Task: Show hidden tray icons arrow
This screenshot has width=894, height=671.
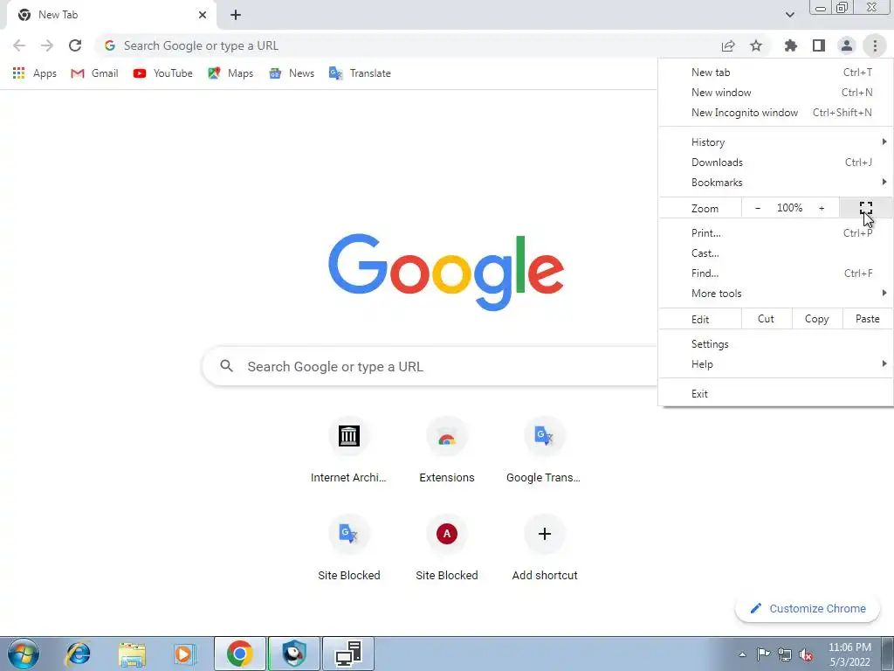Action: (742, 654)
